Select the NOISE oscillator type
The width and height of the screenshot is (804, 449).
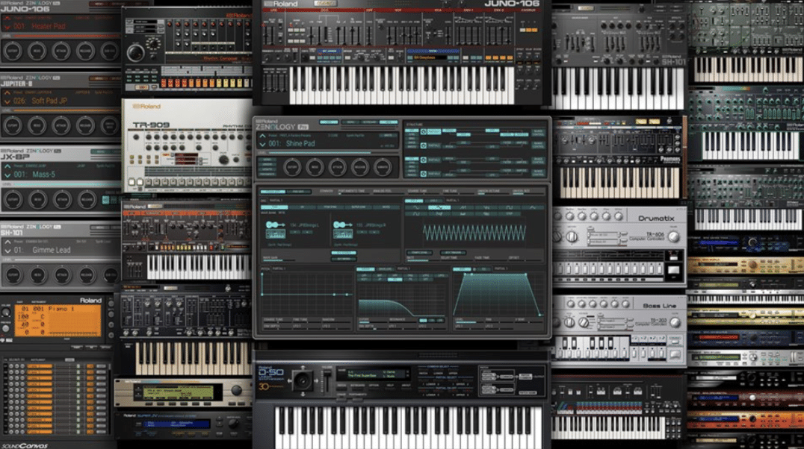(x=385, y=207)
